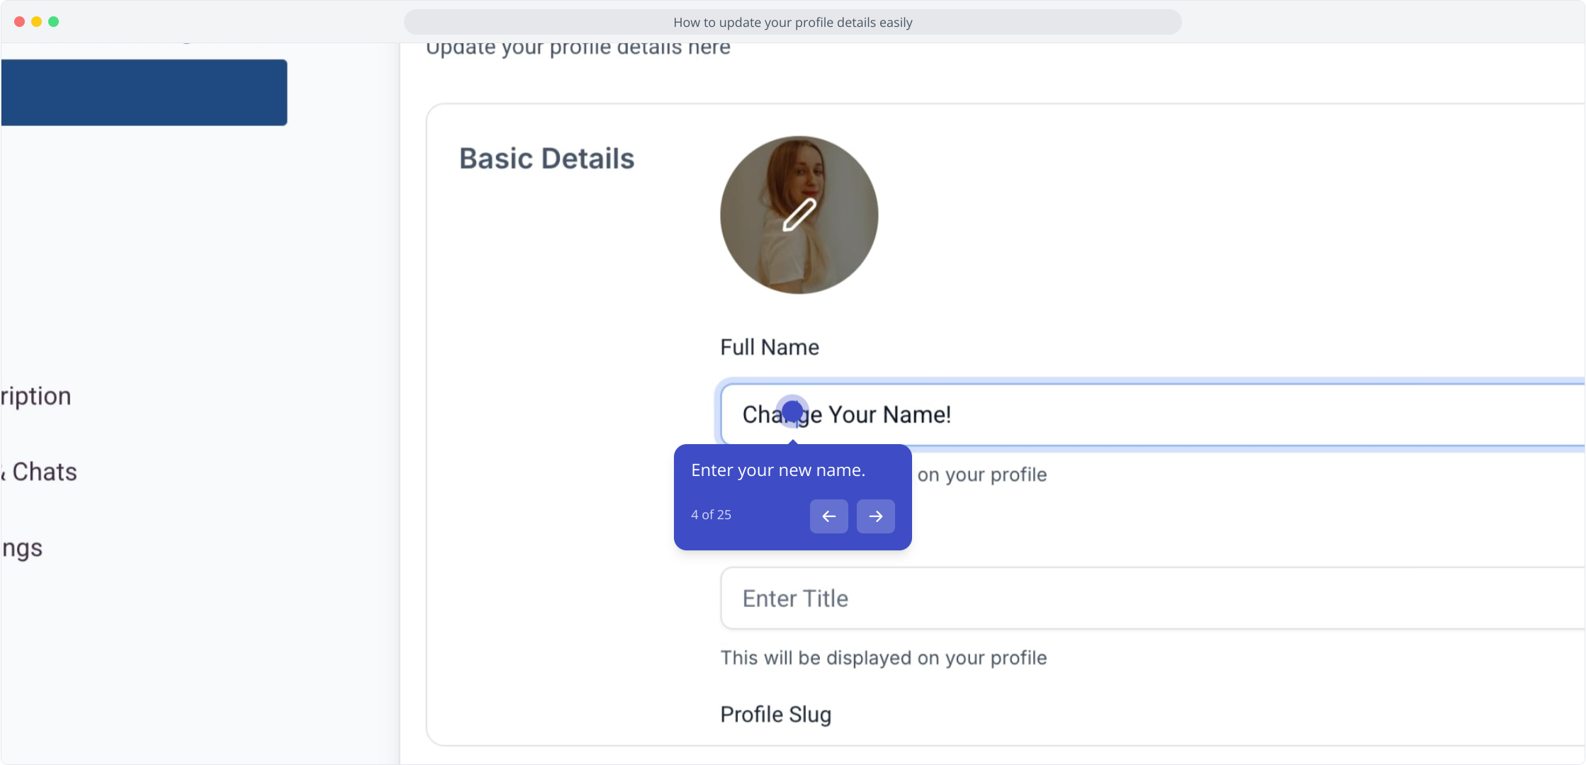
Task: Close the window with the red button
Action: 19,22
